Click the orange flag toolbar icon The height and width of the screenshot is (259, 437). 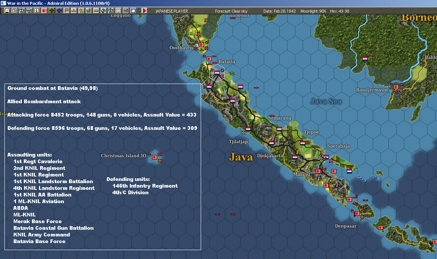pos(66,11)
